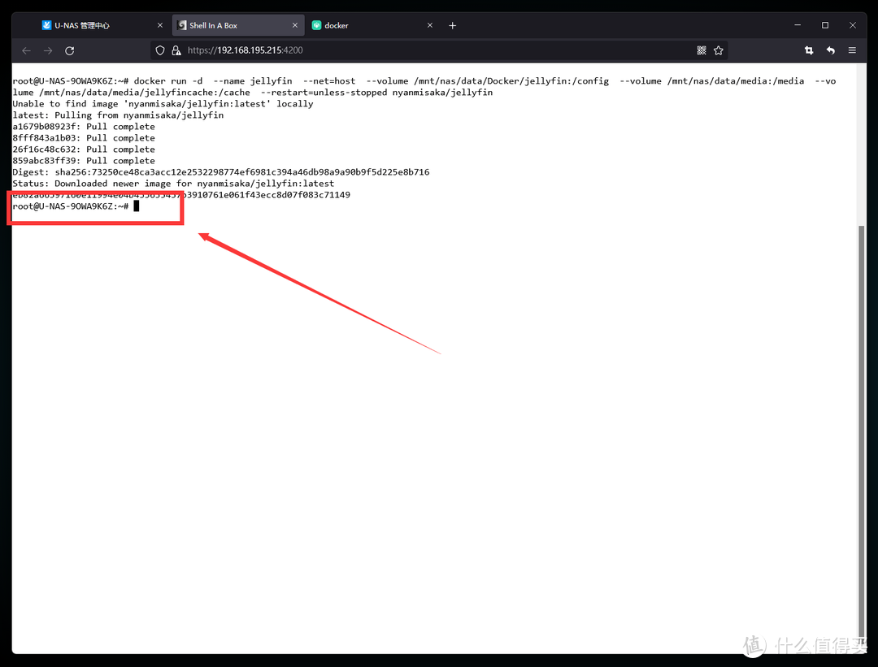The height and width of the screenshot is (667, 878).
Task: View site security lock info
Action: [x=176, y=50]
